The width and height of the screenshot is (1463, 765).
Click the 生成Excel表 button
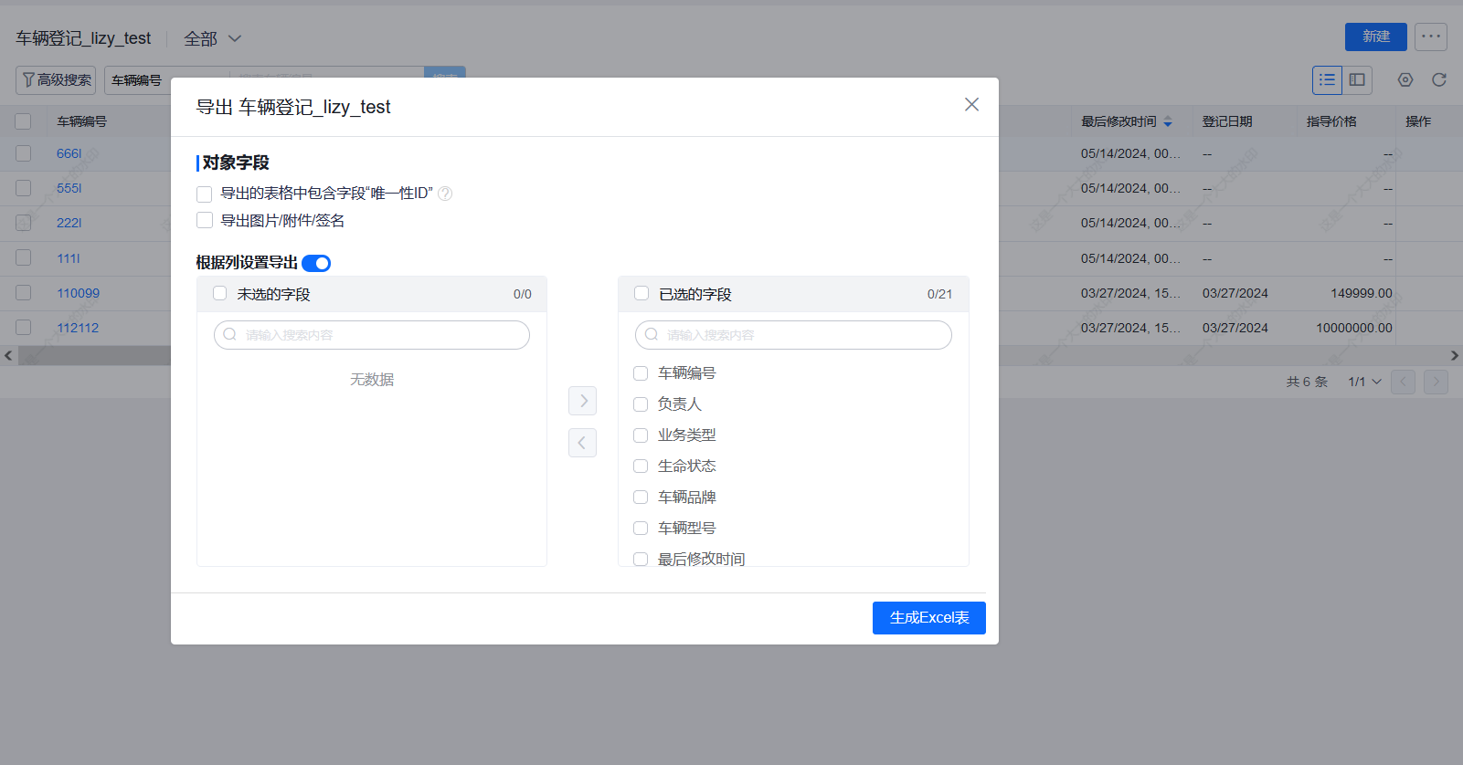929,618
